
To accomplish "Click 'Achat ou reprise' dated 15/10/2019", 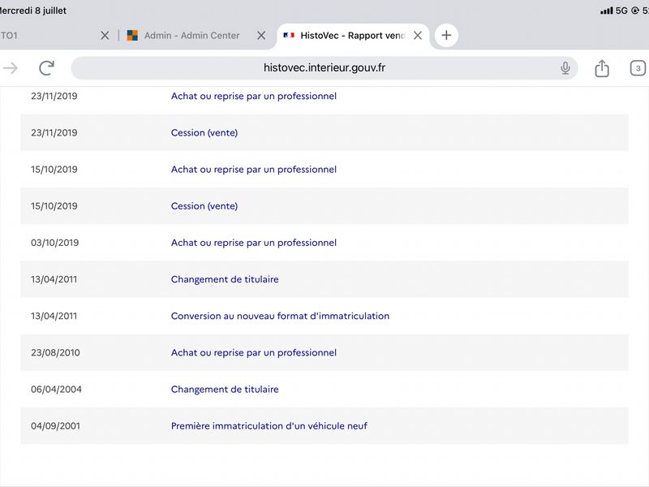I will 254,170.
